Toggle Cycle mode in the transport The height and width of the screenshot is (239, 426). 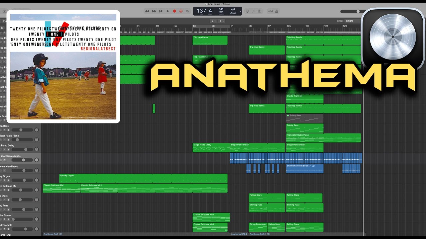188,11
